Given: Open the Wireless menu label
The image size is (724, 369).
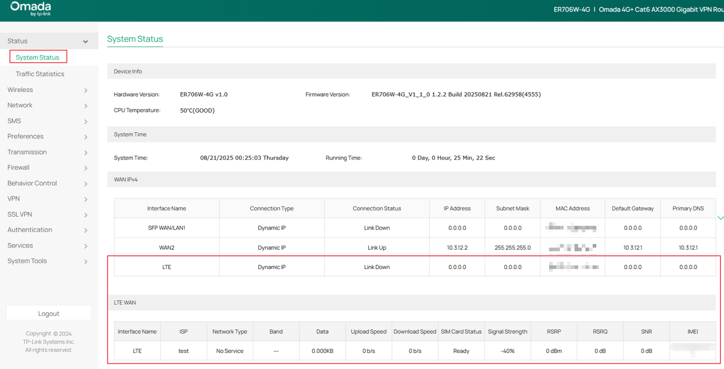Looking at the screenshot, I should (20, 90).
